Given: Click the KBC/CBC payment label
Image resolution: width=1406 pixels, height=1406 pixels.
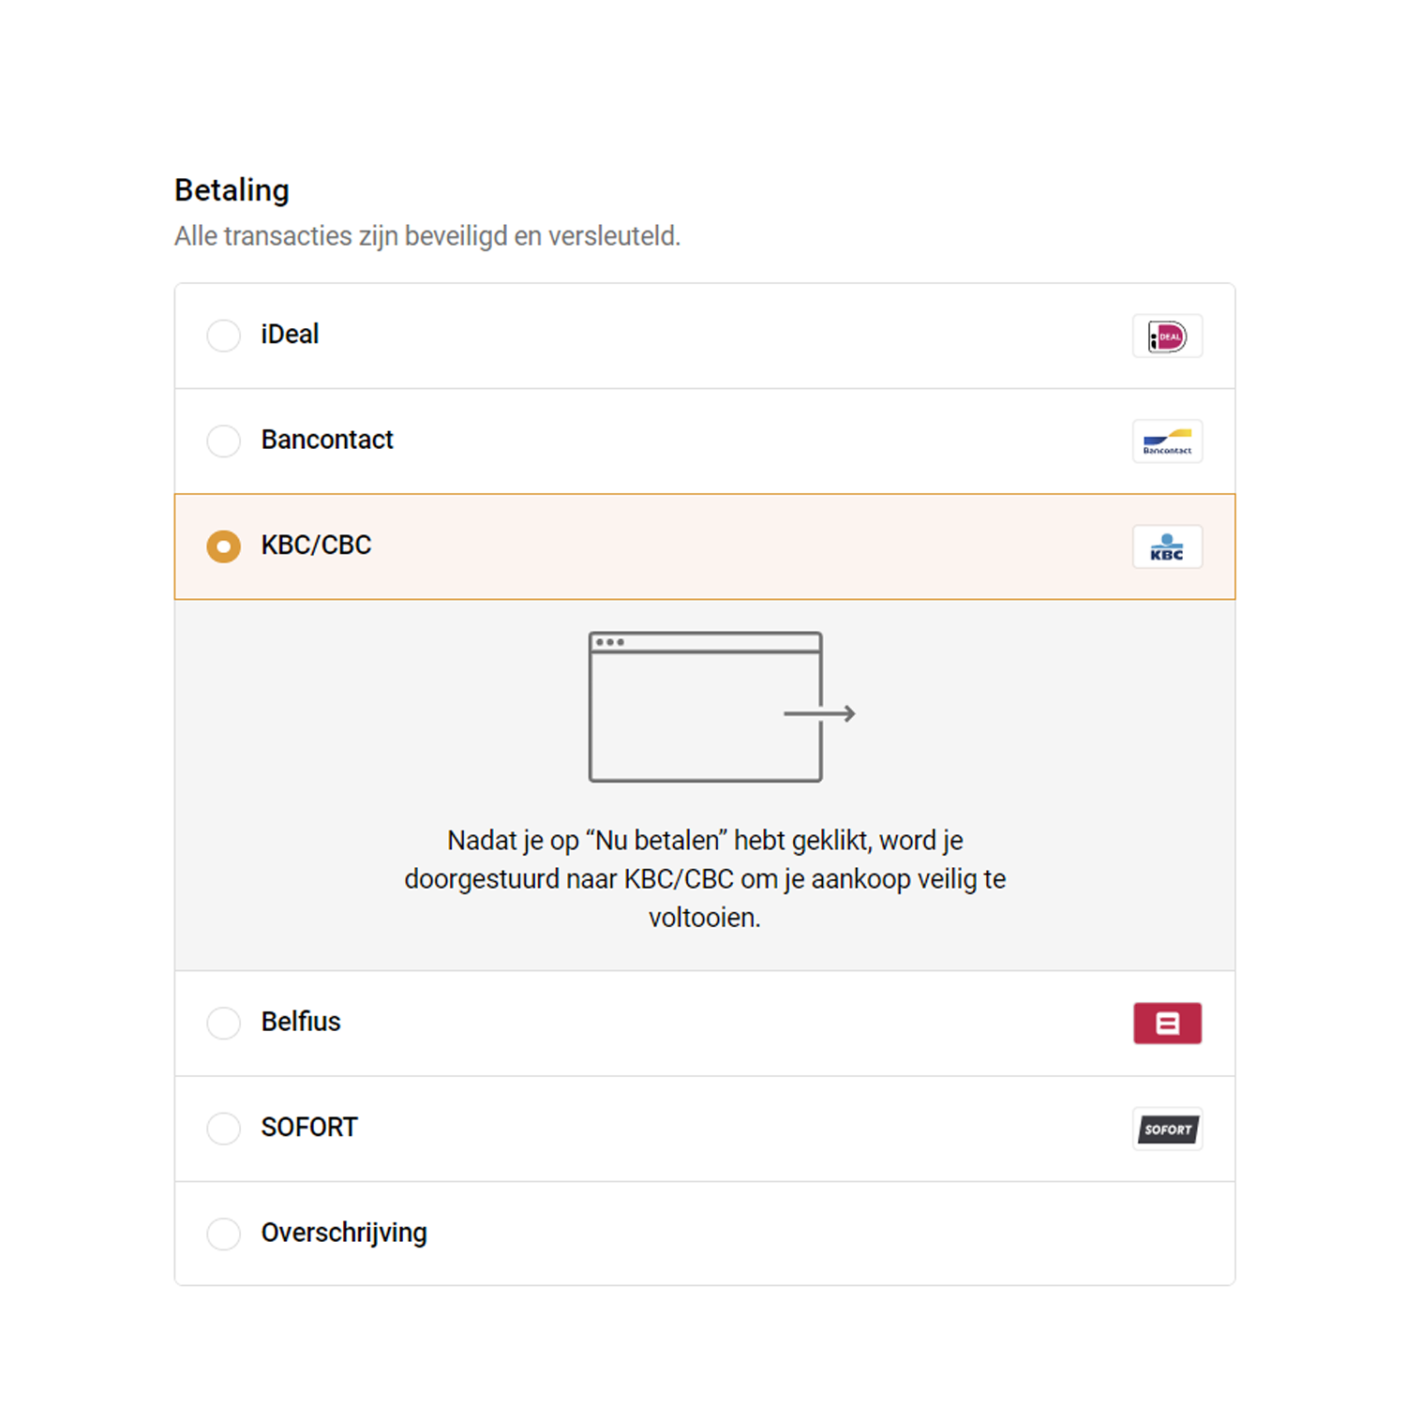Looking at the screenshot, I should 316,546.
